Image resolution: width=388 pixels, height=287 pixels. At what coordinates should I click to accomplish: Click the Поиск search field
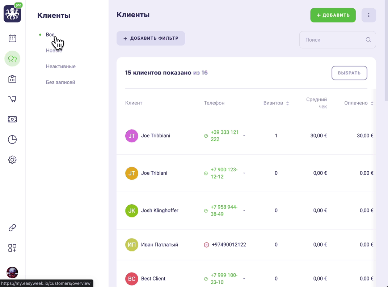coord(338,40)
